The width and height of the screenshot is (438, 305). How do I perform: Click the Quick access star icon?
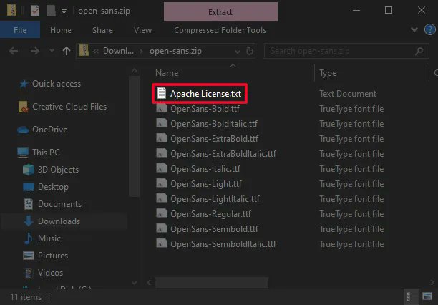[24, 84]
